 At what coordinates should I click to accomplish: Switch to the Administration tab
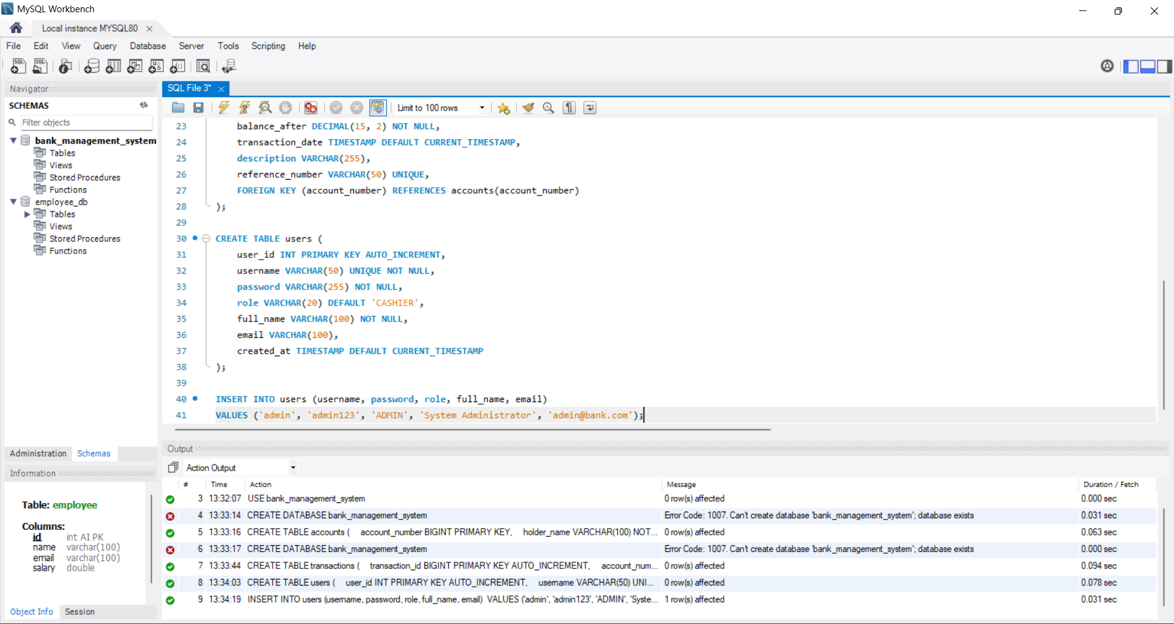pyautogui.click(x=38, y=453)
